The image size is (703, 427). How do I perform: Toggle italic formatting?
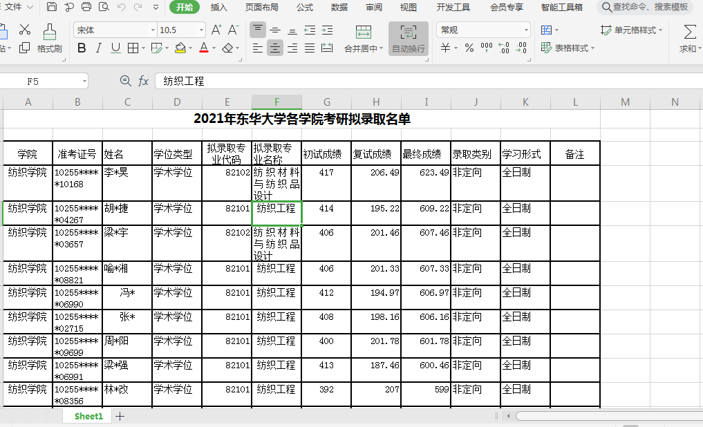[97, 48]
